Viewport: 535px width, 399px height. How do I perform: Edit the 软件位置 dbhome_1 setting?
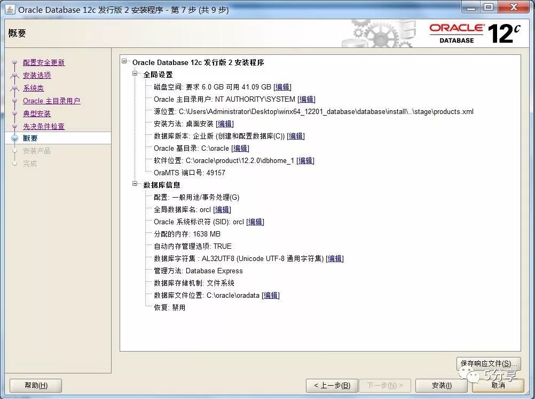(x=305, y=161)
